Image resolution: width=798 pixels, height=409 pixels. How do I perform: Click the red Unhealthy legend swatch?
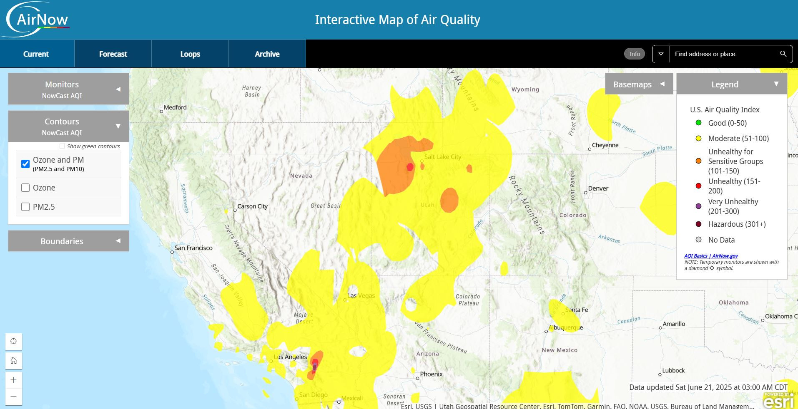pos(699,186)
